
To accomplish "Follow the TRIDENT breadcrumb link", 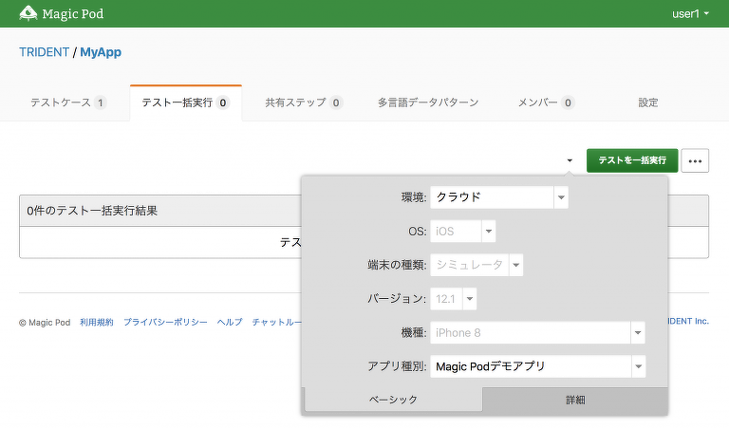I will pyautogui.click(x=44, y=52).
